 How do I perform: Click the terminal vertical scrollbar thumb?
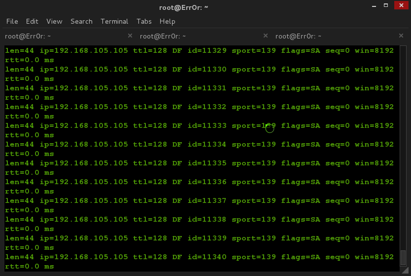(x=403, y=258)
